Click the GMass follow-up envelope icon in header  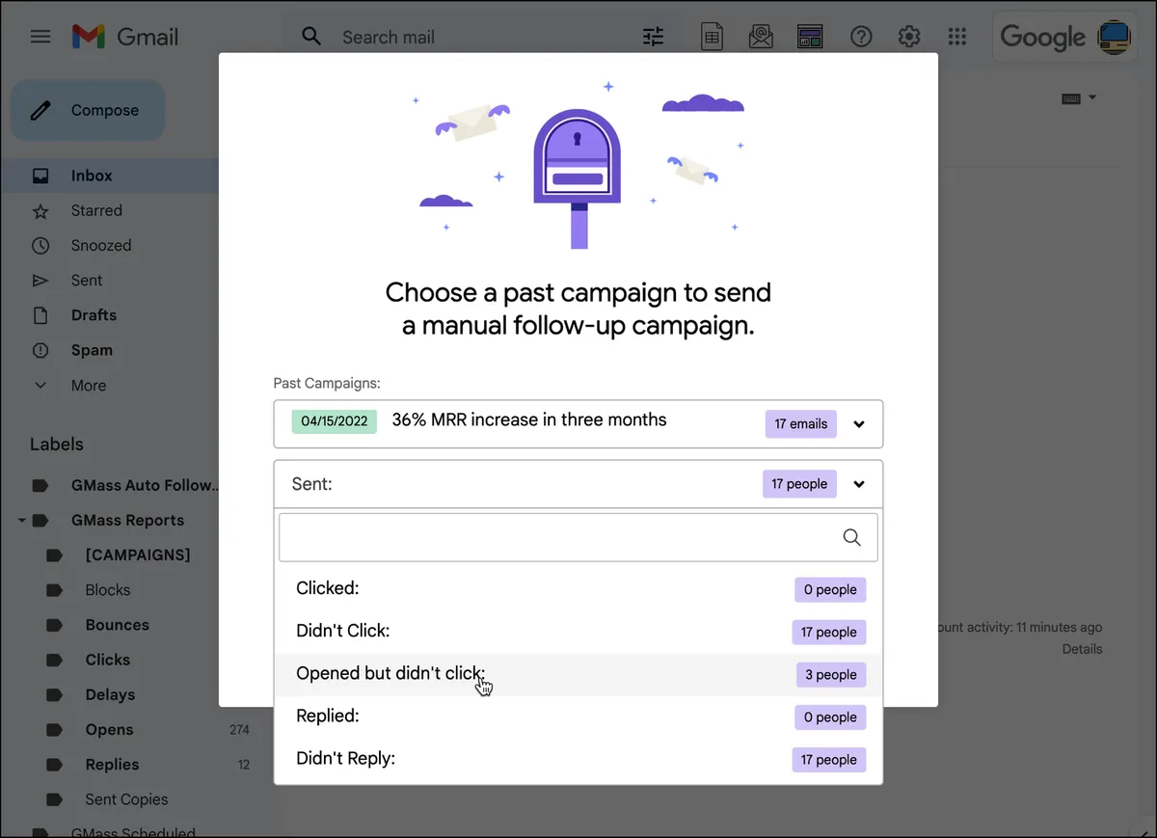(x=761, y=37)
